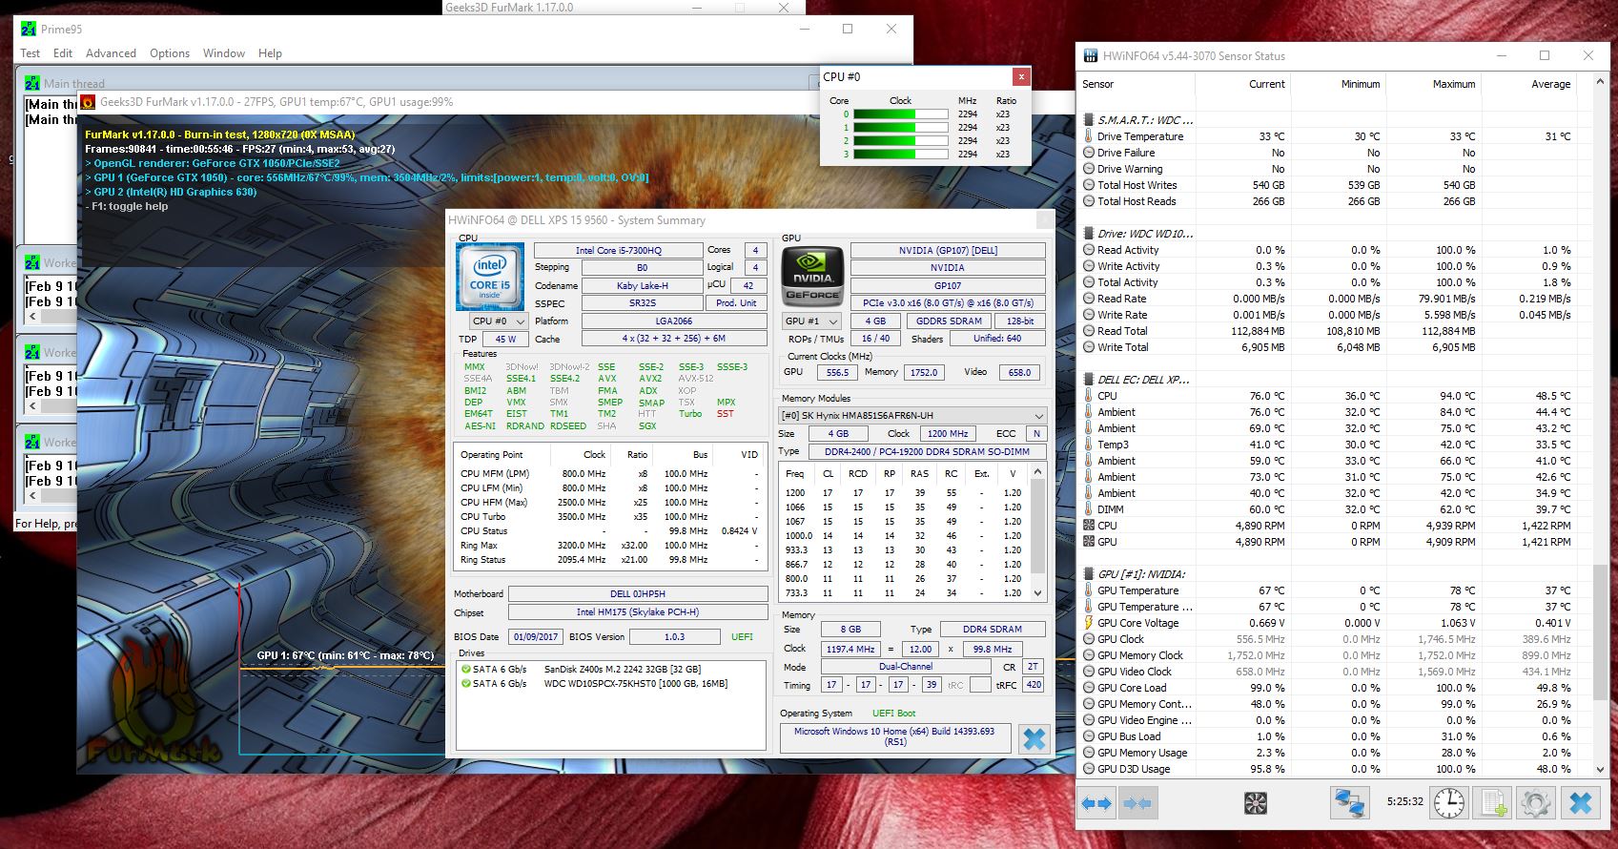The width and height of the screenshot is (1618, 849).
Task: Open sensor settings gear in HWiNFO
Action: pyautogui.click(x=1535, y=803)
